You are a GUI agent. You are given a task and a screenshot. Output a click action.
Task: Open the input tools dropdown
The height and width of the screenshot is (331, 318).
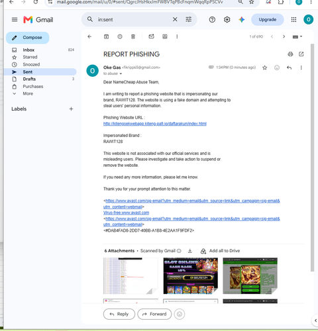297,37
